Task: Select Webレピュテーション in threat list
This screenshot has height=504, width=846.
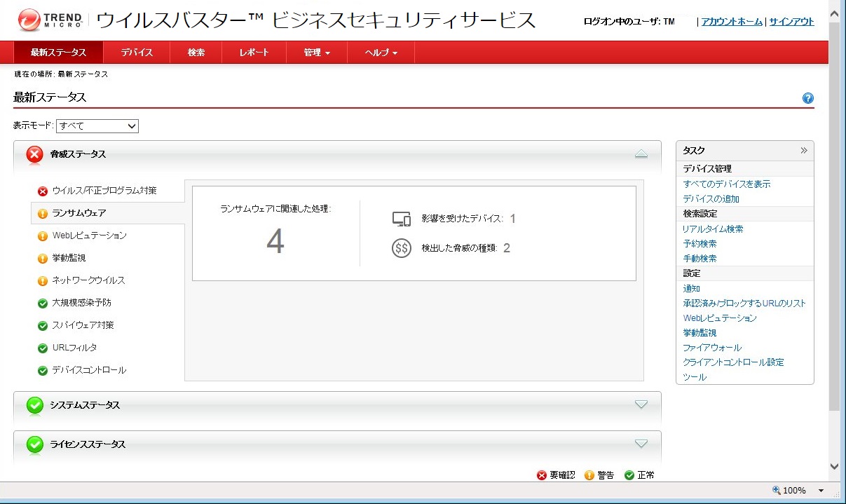Action: [89, 236]
